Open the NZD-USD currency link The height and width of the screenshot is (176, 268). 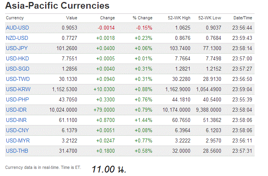pyautogui.click(x=17, y=38)
